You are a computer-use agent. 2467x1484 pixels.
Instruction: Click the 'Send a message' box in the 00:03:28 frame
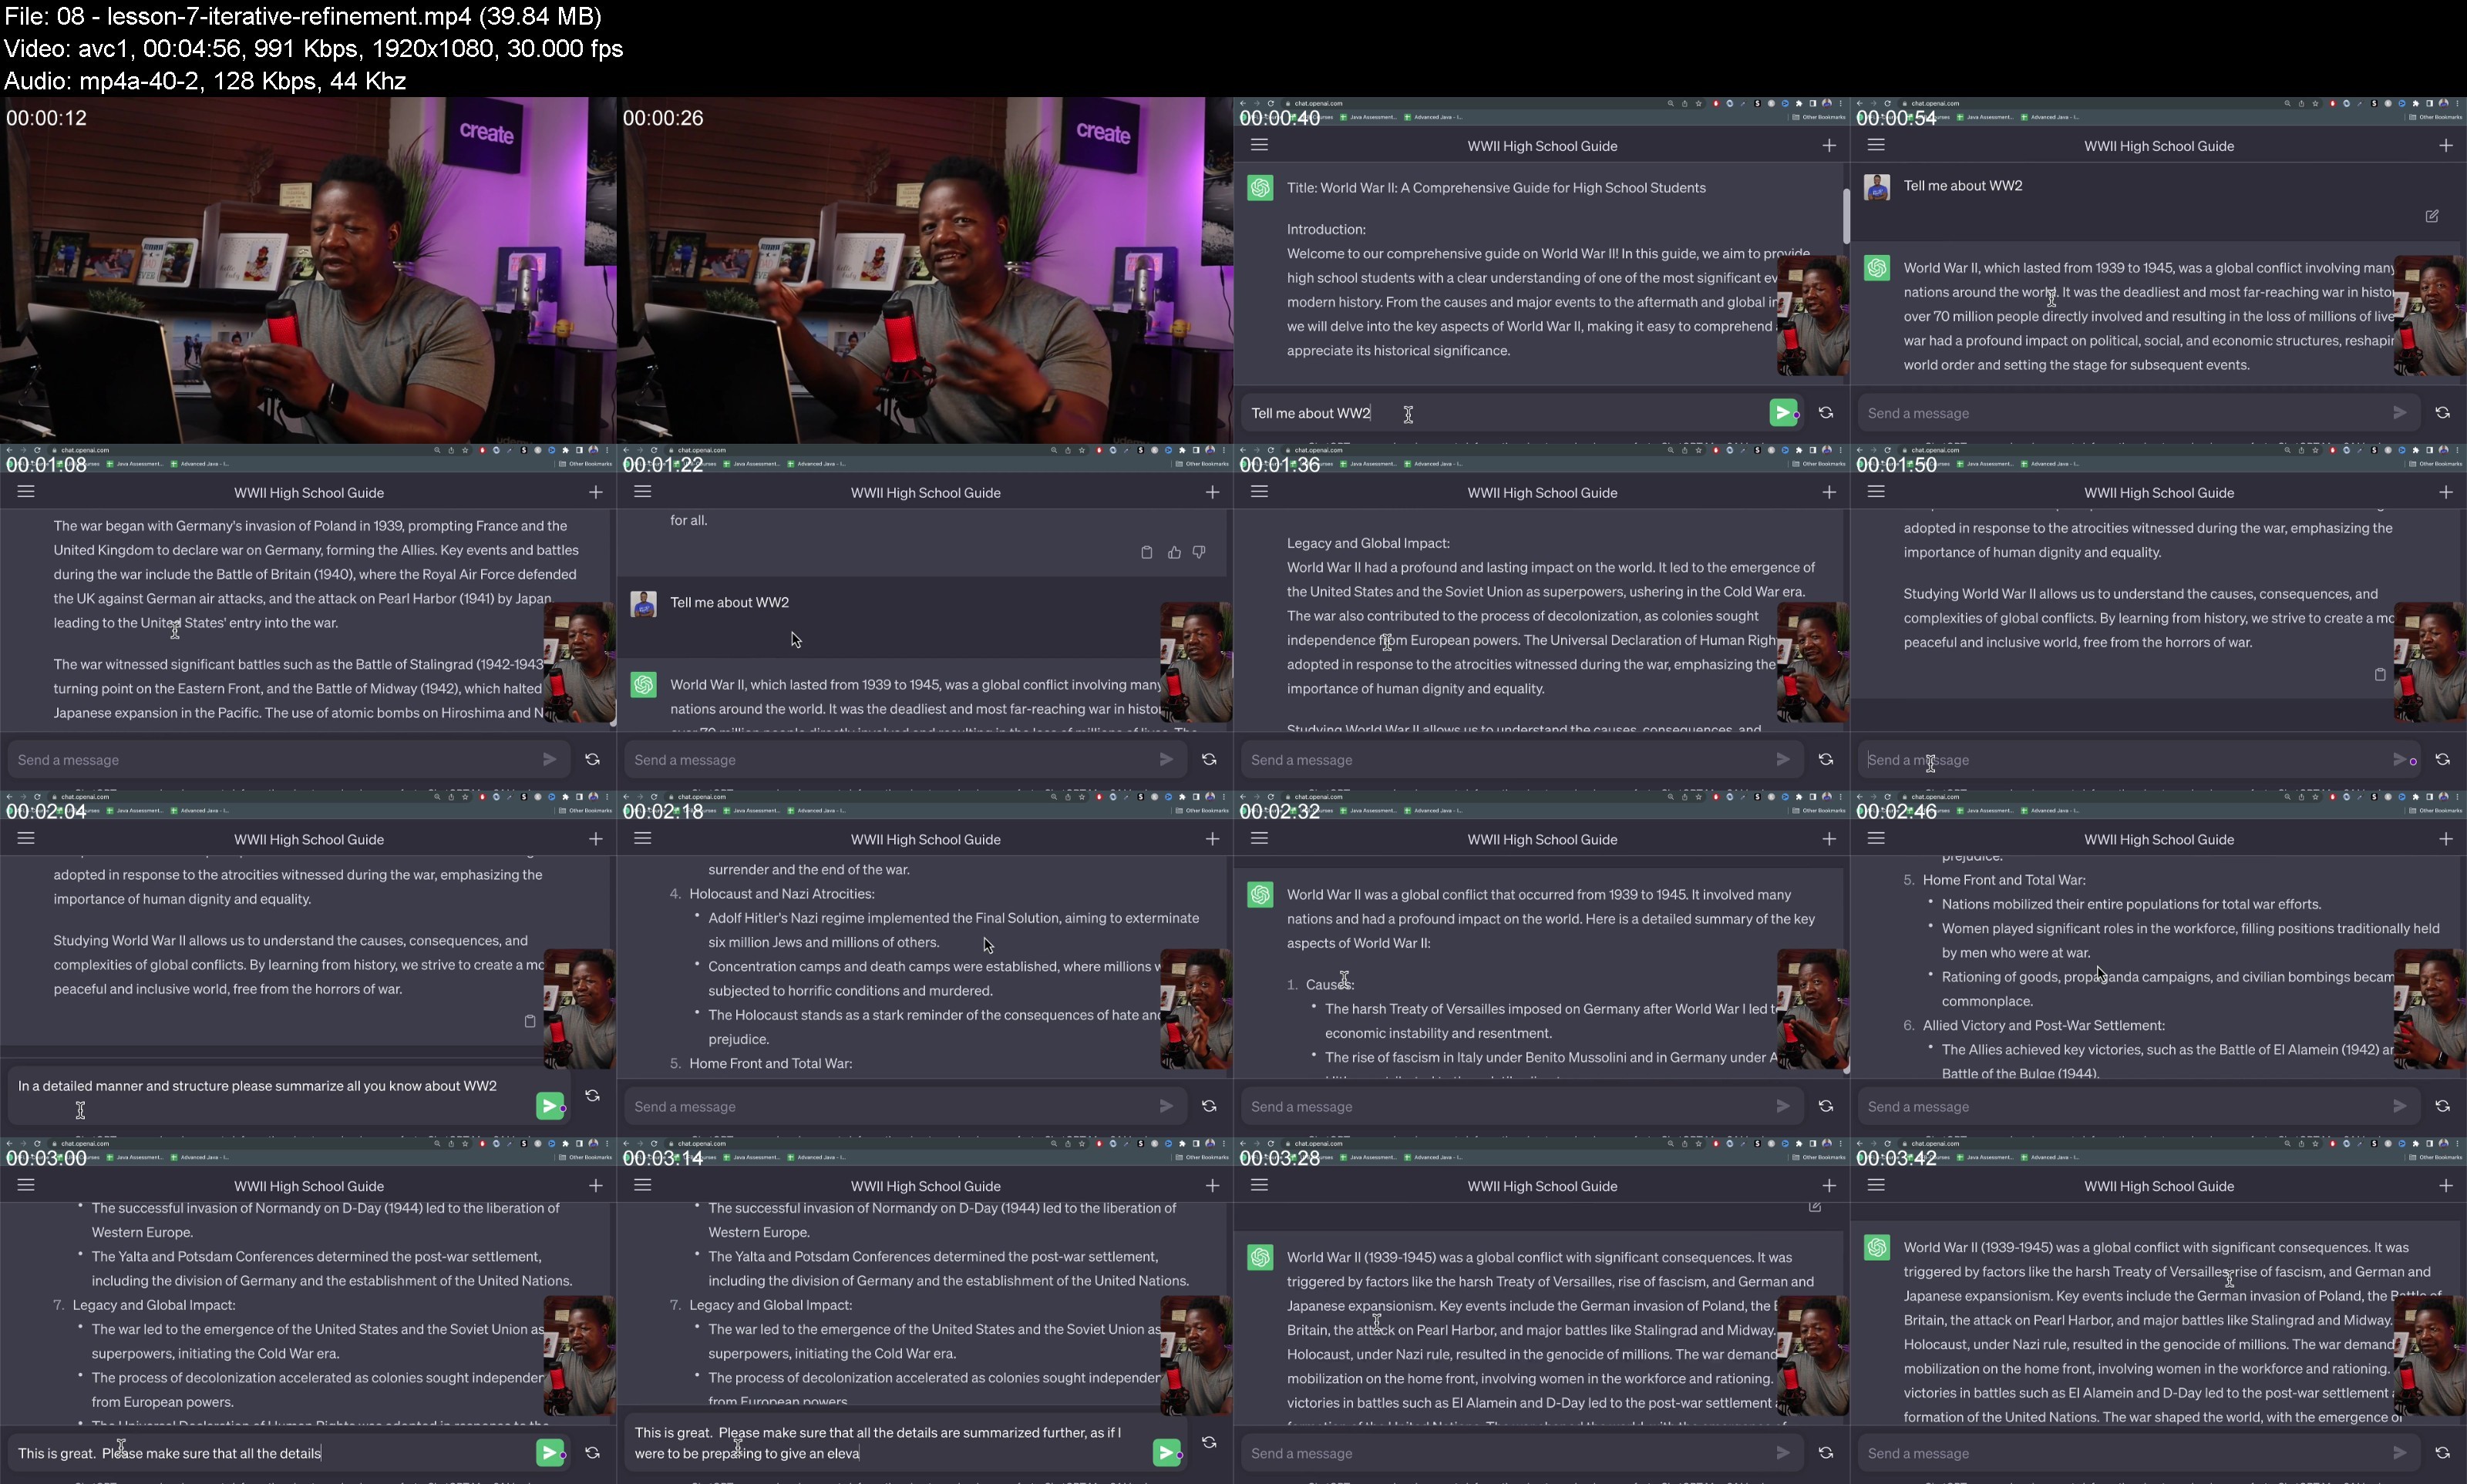[1522, 1453]
